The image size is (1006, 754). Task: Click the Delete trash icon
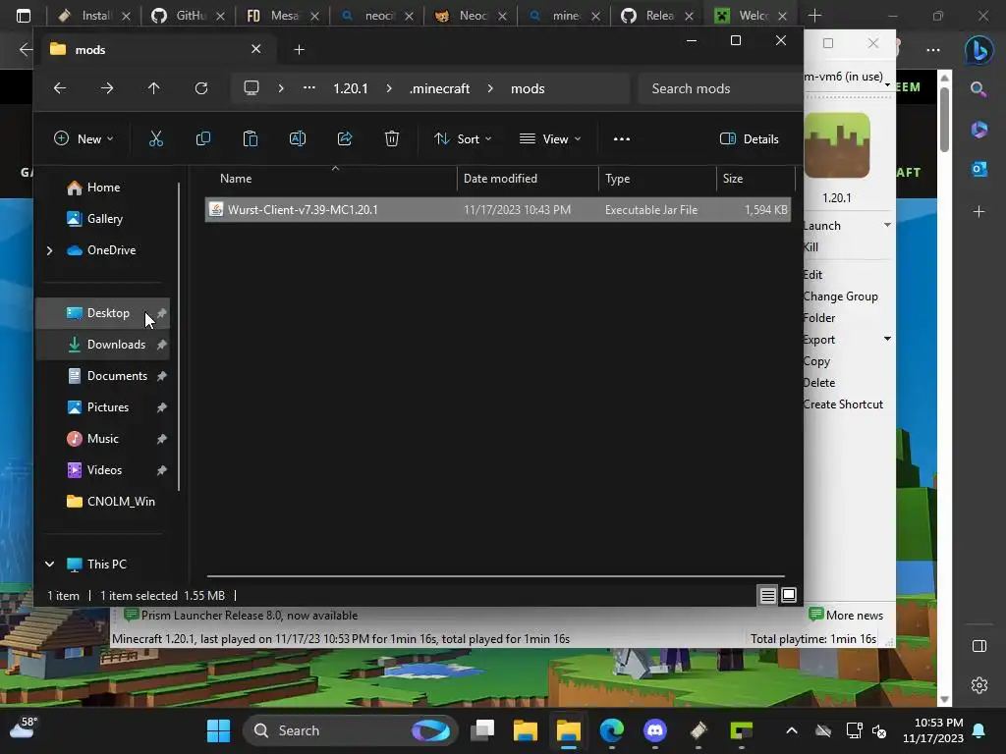[392, 138]
